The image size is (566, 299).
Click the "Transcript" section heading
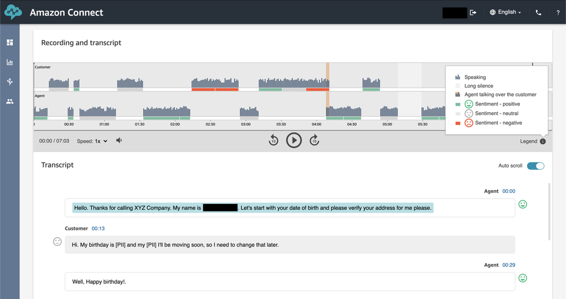point(57,165)
